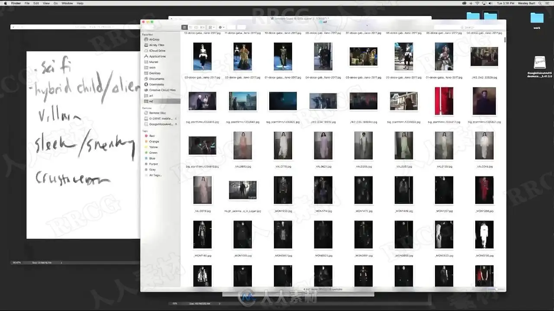Open the Arrange items dropdown
The image size is (554, 311).
click(211, 27)
